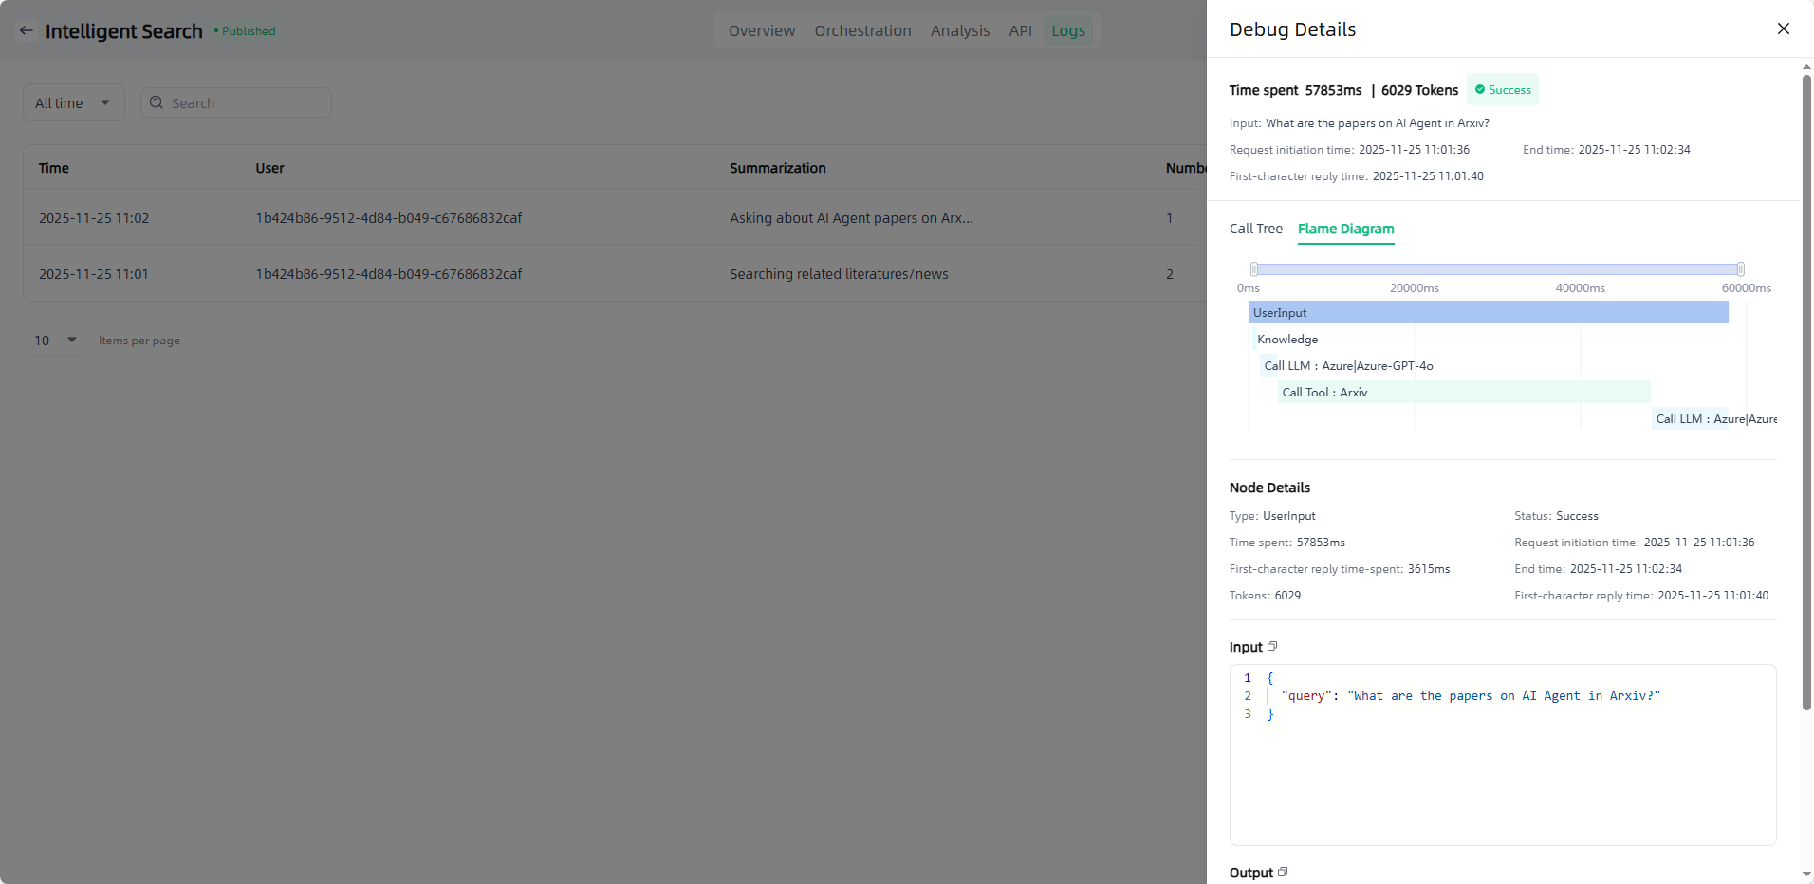Open the Analysis tab
The width and height of the screenshot is (1814, 884).
(x=959, y=30)
